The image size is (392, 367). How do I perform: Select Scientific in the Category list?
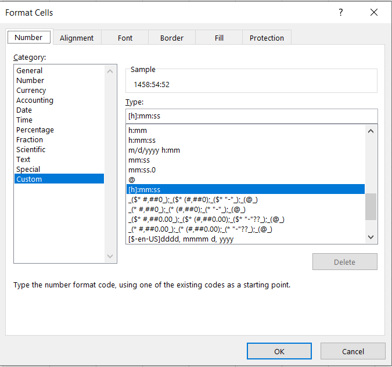(x=31, y=150)
